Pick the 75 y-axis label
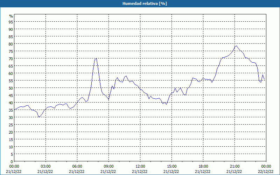This screenshot has height=175, width=280. (x=11, y=51)
